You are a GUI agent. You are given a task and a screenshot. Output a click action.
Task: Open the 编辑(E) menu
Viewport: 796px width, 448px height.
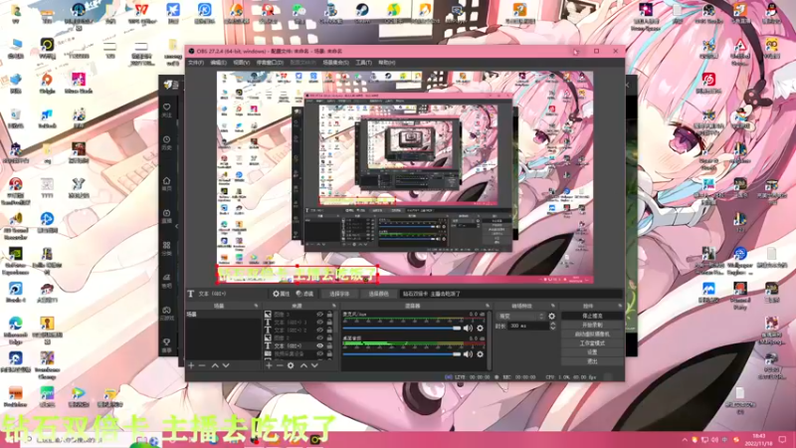(218, 63)
